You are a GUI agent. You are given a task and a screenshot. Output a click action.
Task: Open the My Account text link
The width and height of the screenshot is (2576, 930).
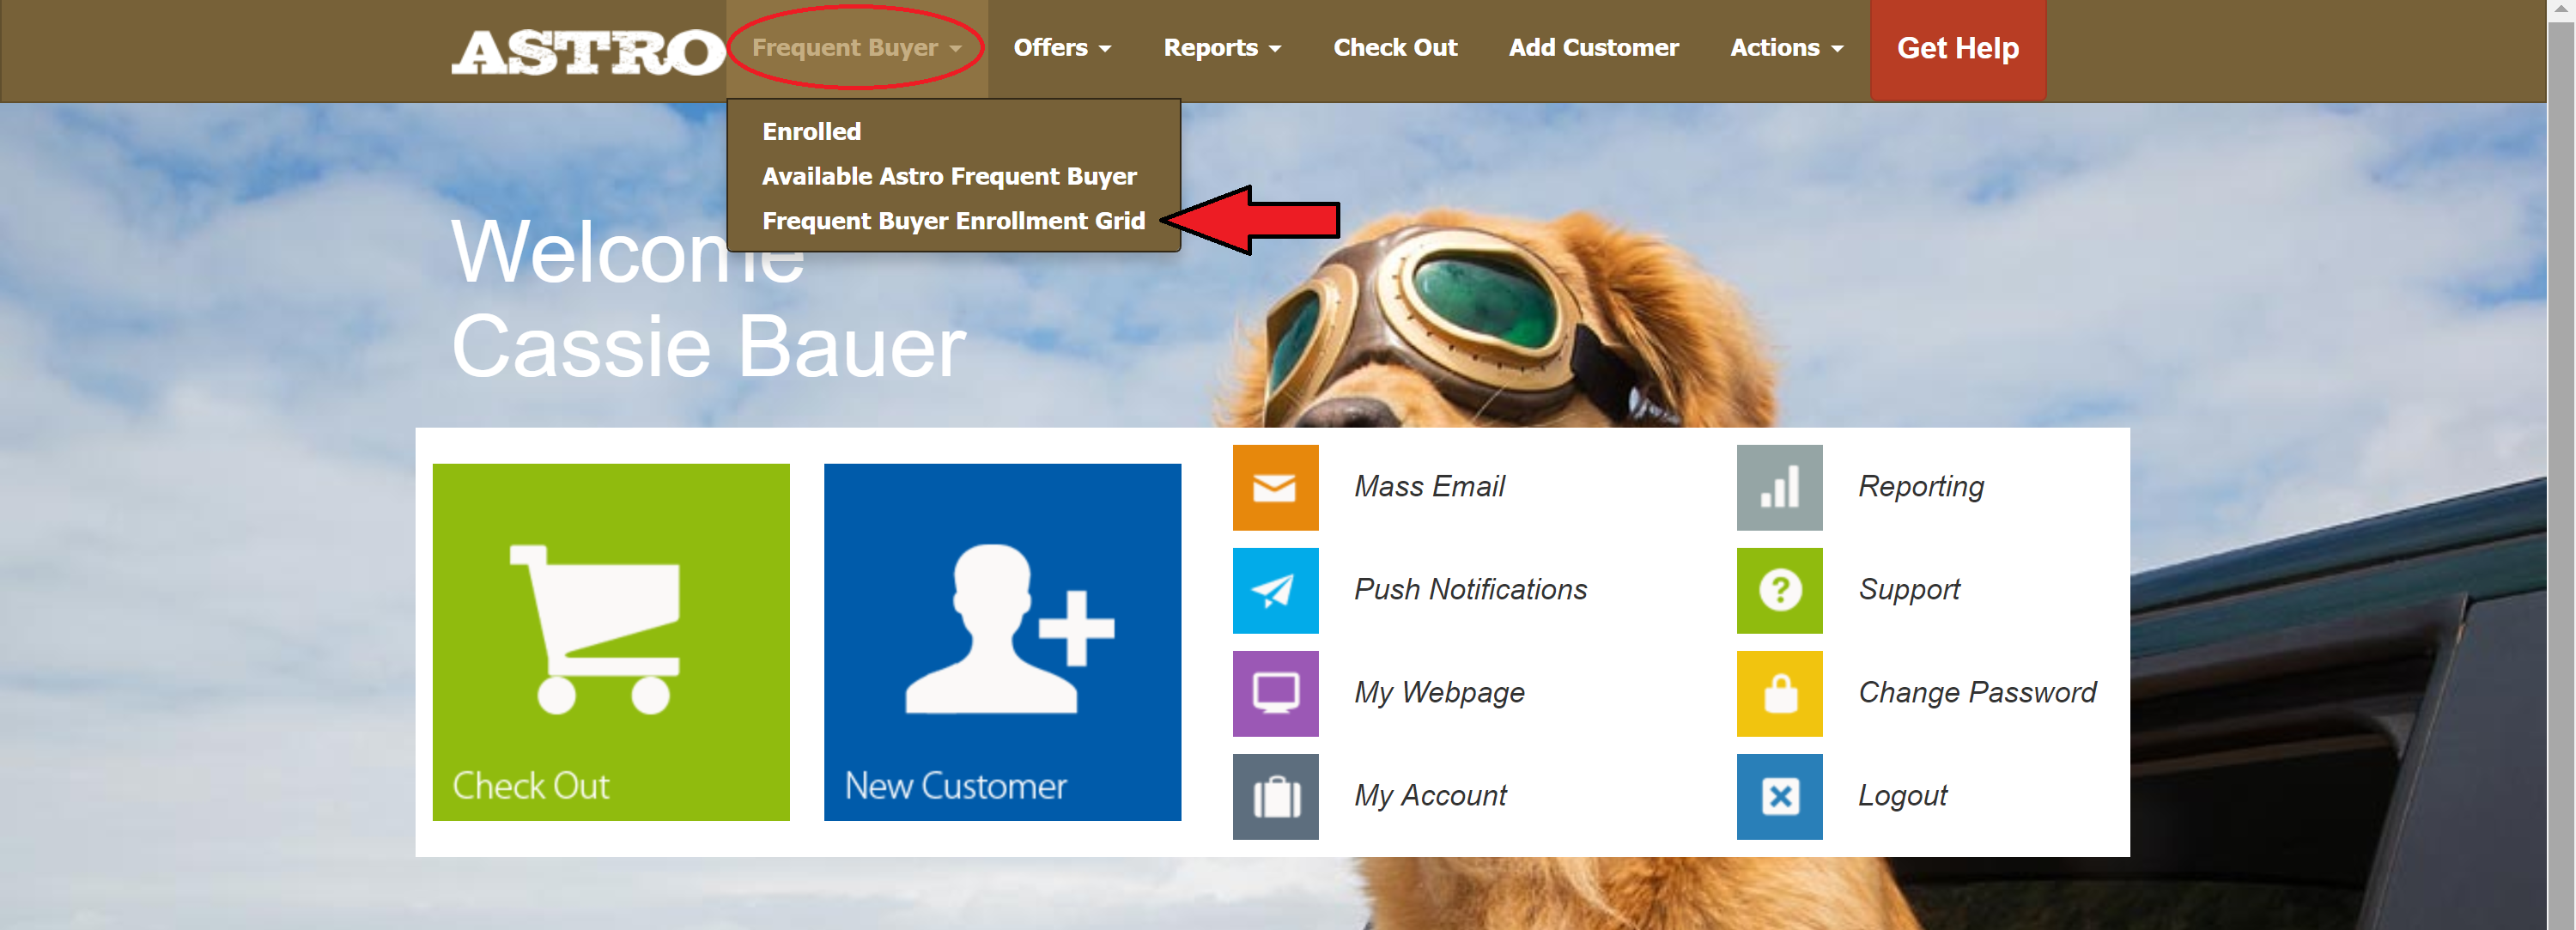click(1430, 796)
